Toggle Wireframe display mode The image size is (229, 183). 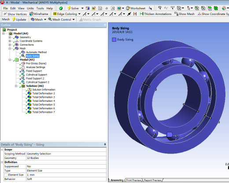[x=39, y=14]
